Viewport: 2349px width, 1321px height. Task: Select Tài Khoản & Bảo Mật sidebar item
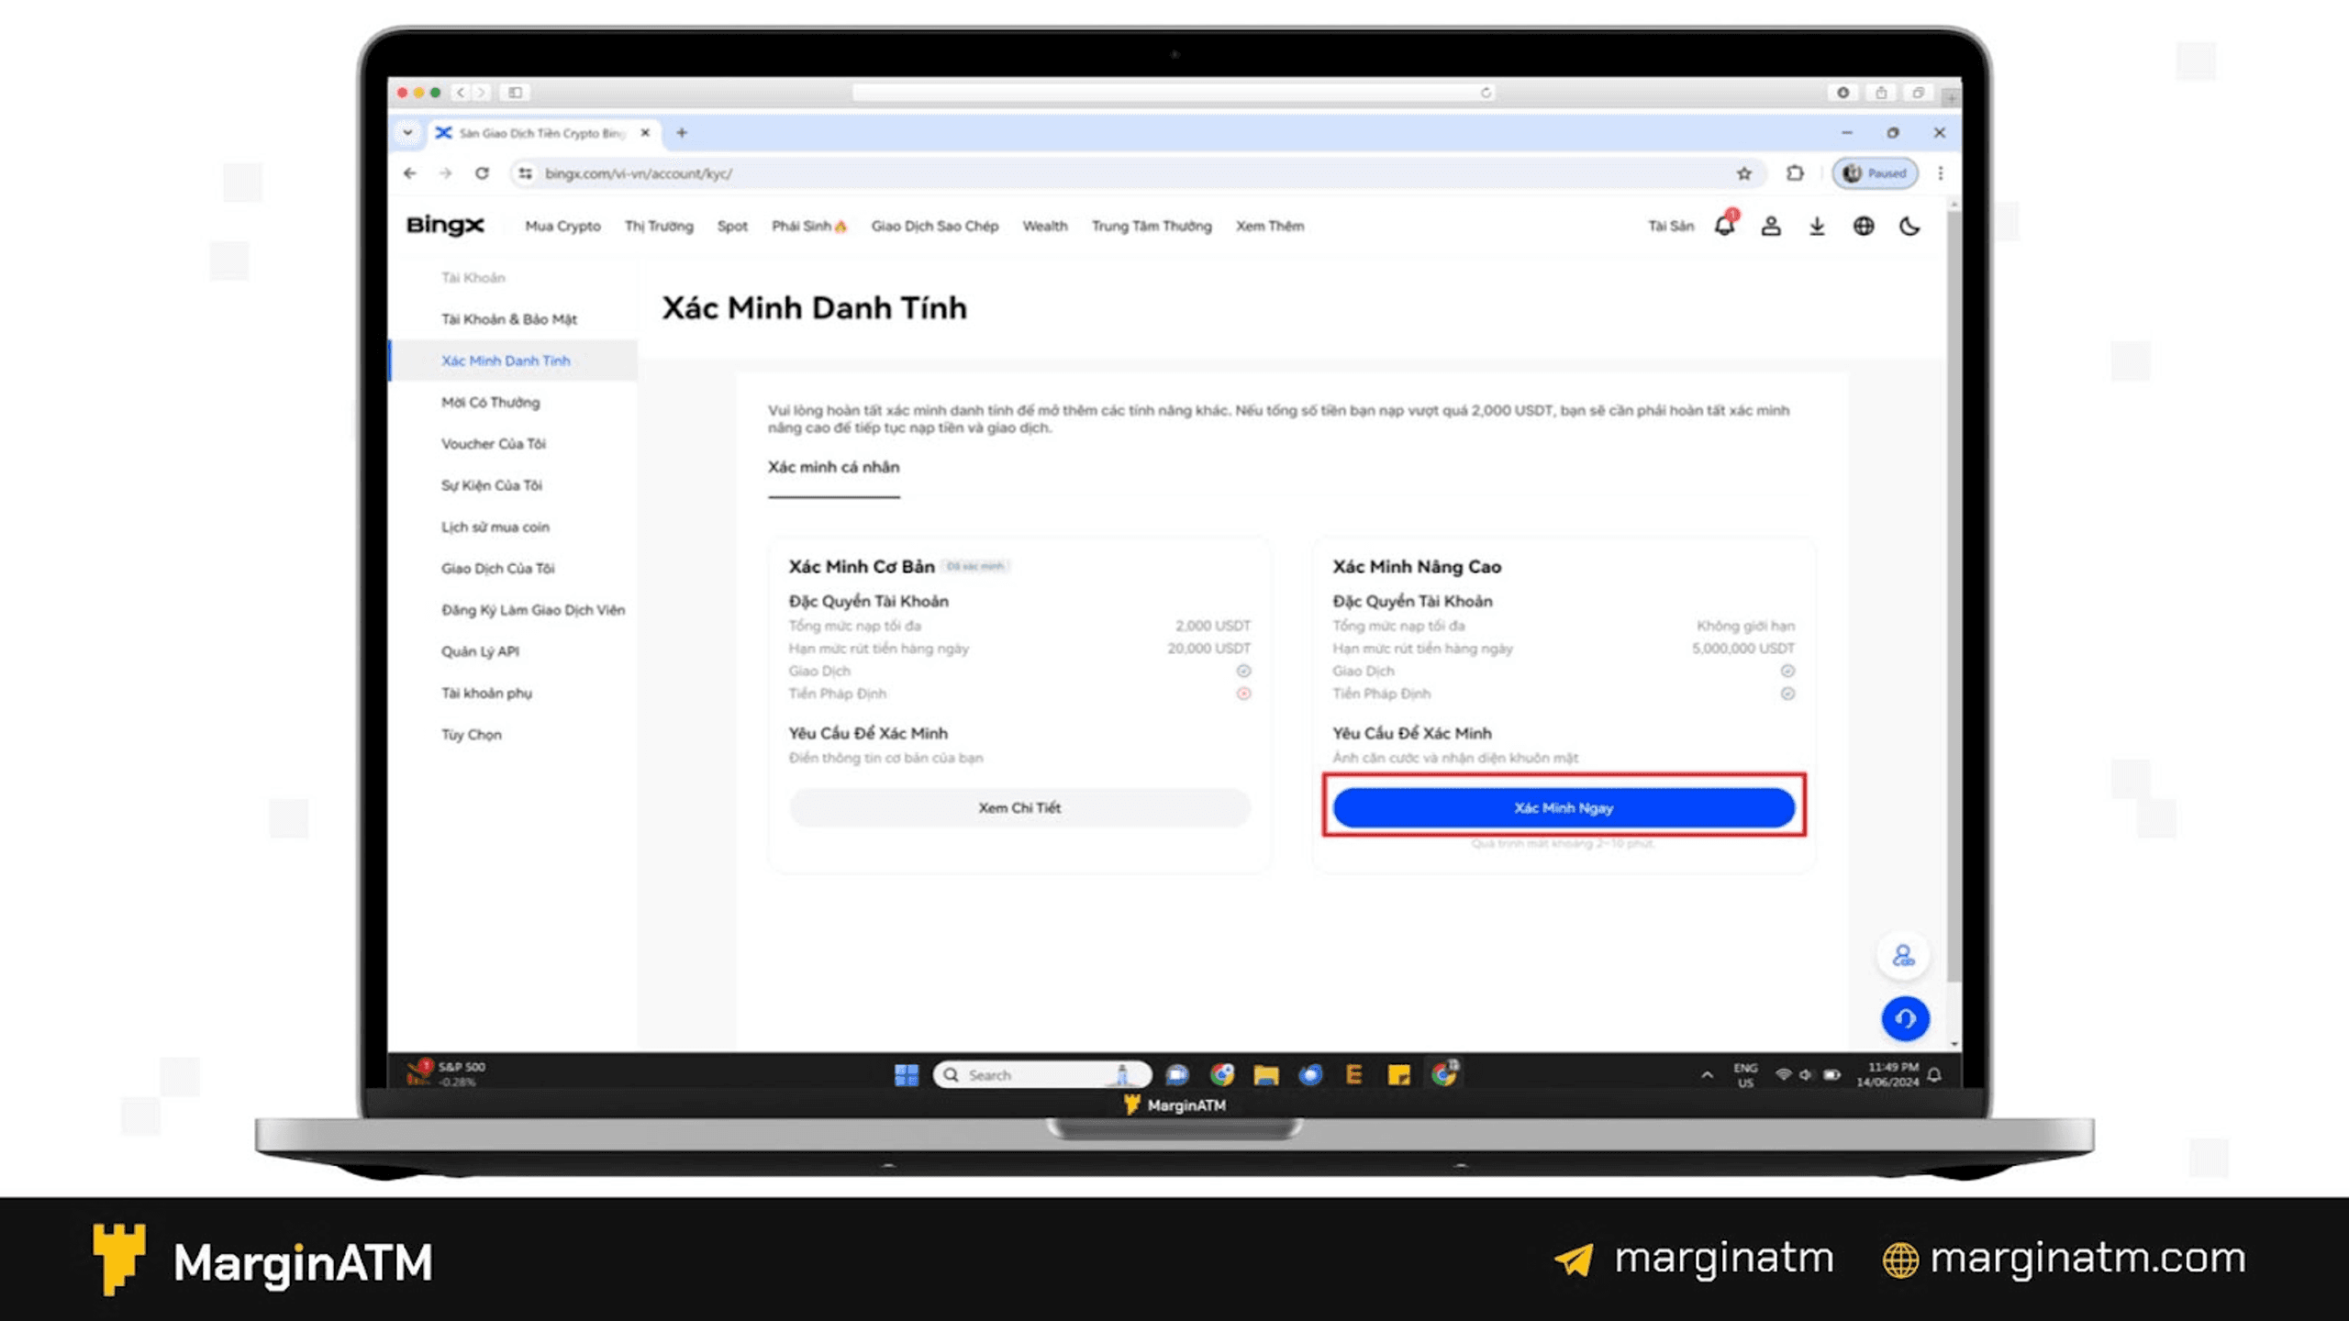coord(509,319)
